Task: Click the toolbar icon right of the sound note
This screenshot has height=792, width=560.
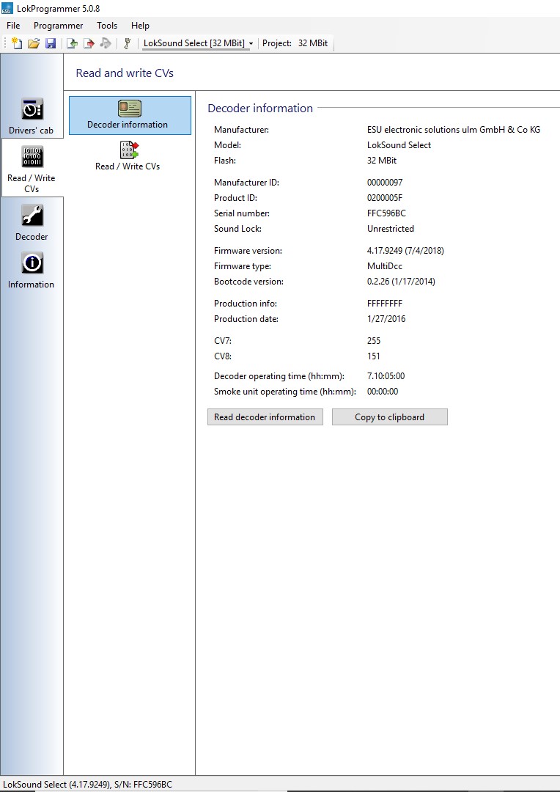Action: 128,43
